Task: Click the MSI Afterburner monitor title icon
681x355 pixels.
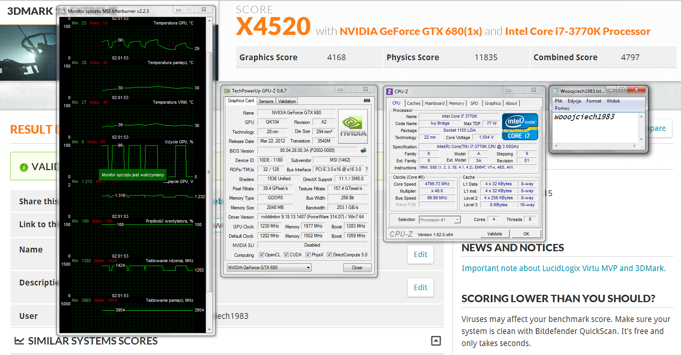Action: click(x=63, y=11)
